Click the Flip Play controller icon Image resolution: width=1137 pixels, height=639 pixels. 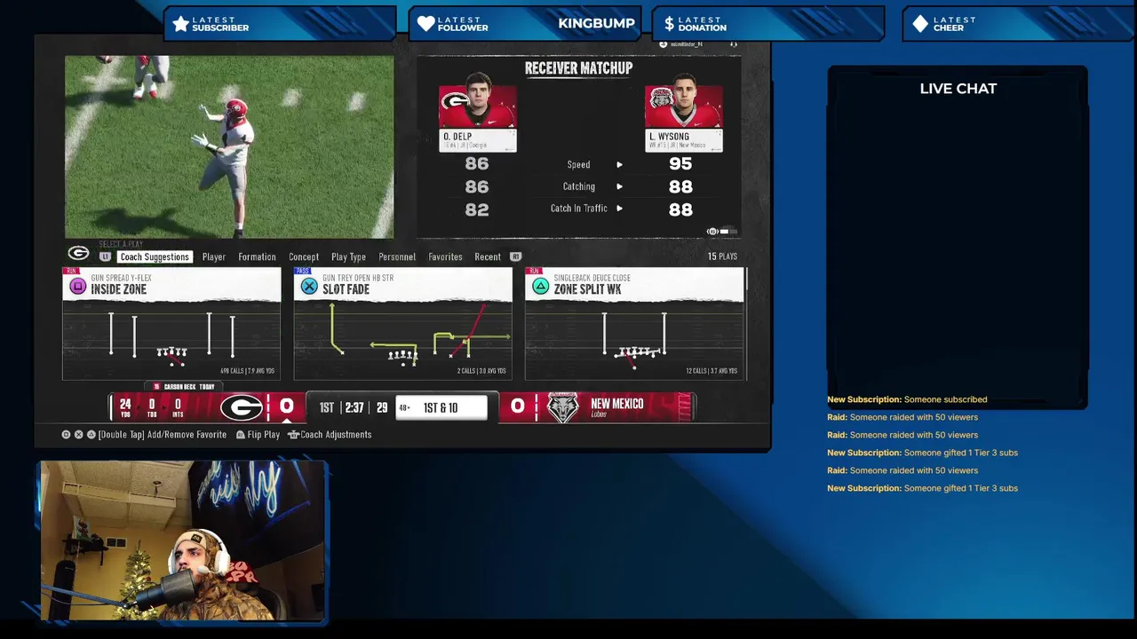click(x=241, y=435)
